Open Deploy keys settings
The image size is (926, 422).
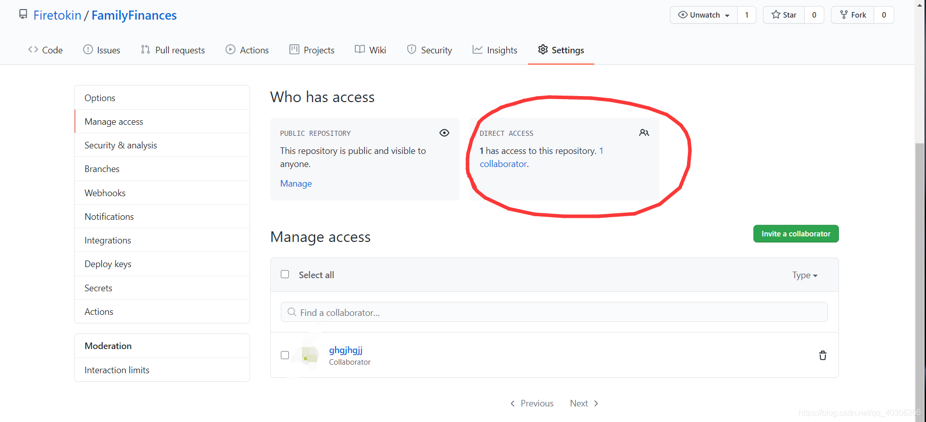point(162,264)
